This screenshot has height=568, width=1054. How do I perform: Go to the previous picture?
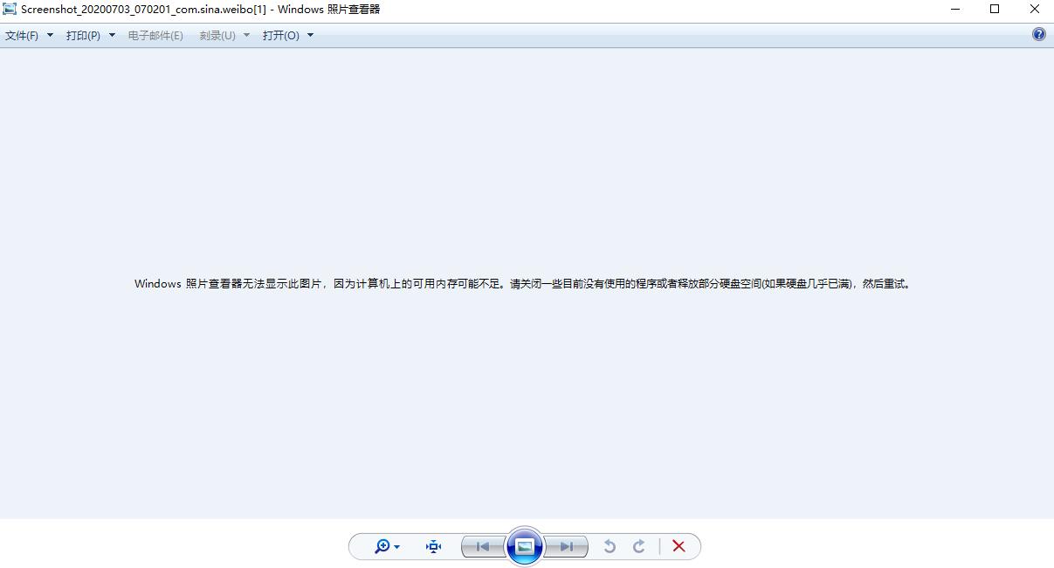point(482,545)
